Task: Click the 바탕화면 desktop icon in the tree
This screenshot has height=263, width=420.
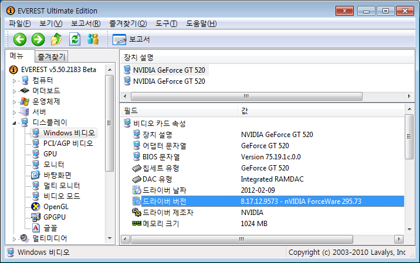Action: click(35, 175)
